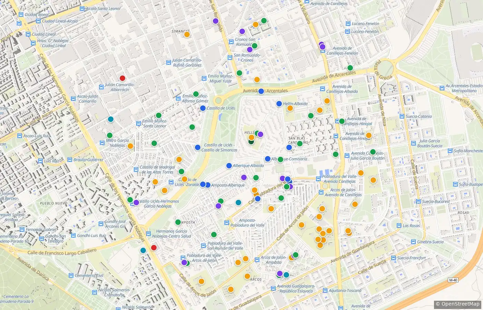Select the Ginebra-Suecia bus stop icon
Viewport: 483px width, 310px height.
pyautogui.click(x=413, y=242)
